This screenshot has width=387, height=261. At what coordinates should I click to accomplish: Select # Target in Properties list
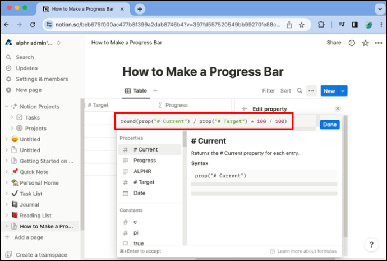pos(150,182)
